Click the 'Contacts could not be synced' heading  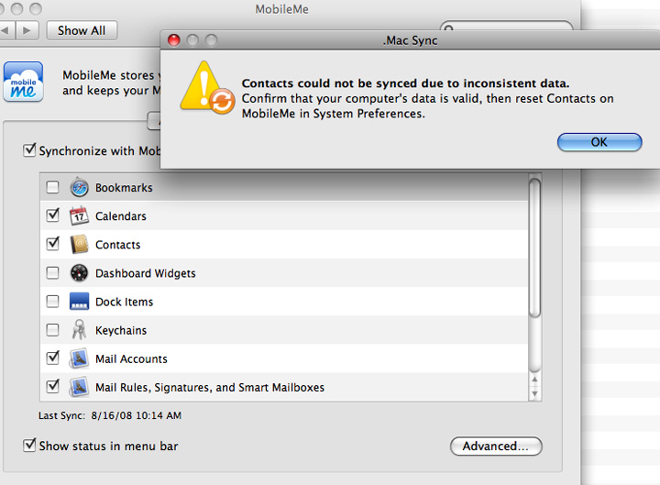405,83
